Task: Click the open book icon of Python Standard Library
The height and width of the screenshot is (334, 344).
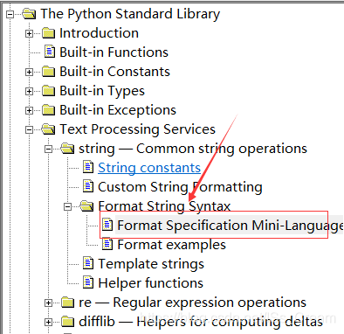Action: point(29,14)
